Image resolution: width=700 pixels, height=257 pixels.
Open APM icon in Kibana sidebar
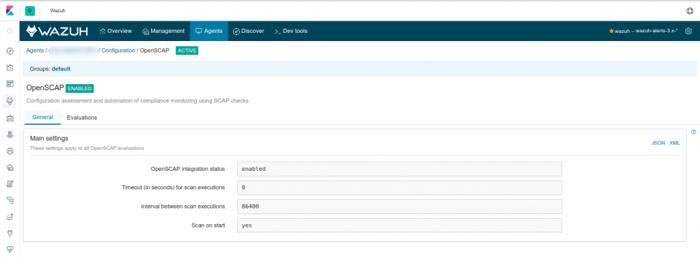click(10, 200)
